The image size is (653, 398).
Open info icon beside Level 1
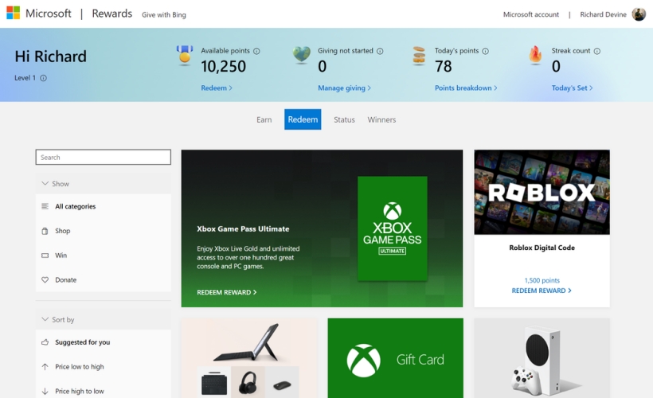coord(43,78)
